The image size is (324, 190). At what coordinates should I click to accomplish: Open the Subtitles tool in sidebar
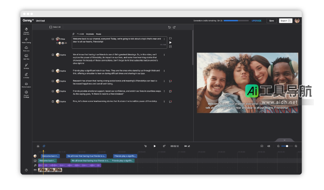26,56
